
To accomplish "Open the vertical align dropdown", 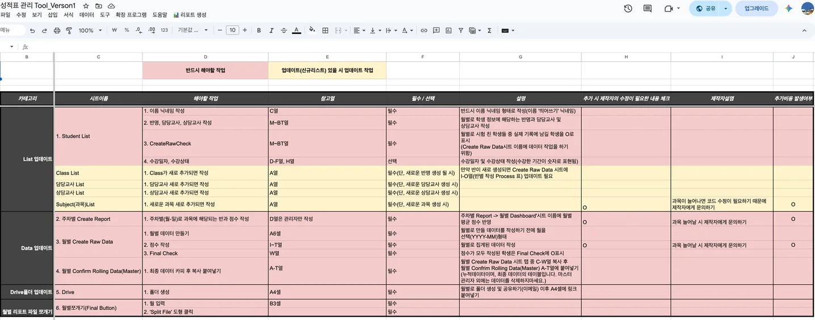I will point(375,31).
